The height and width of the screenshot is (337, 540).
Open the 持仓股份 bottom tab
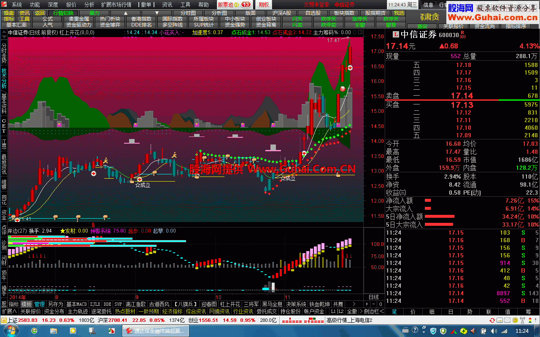tap(291, 311)
